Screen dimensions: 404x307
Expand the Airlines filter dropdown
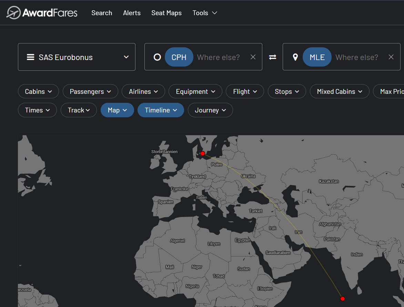tap(143, 91)
